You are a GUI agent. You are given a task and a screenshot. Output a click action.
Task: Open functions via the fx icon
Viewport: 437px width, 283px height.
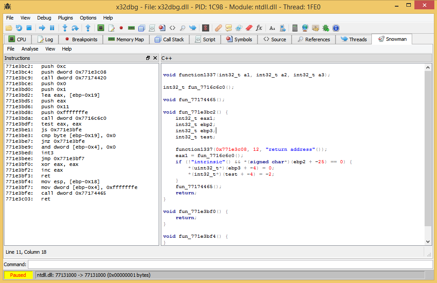(259, 28)
